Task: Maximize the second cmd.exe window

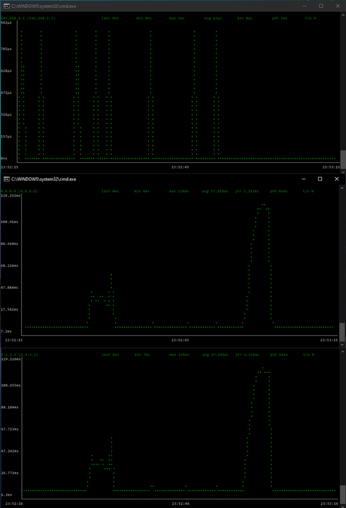Action: [320, 179]
